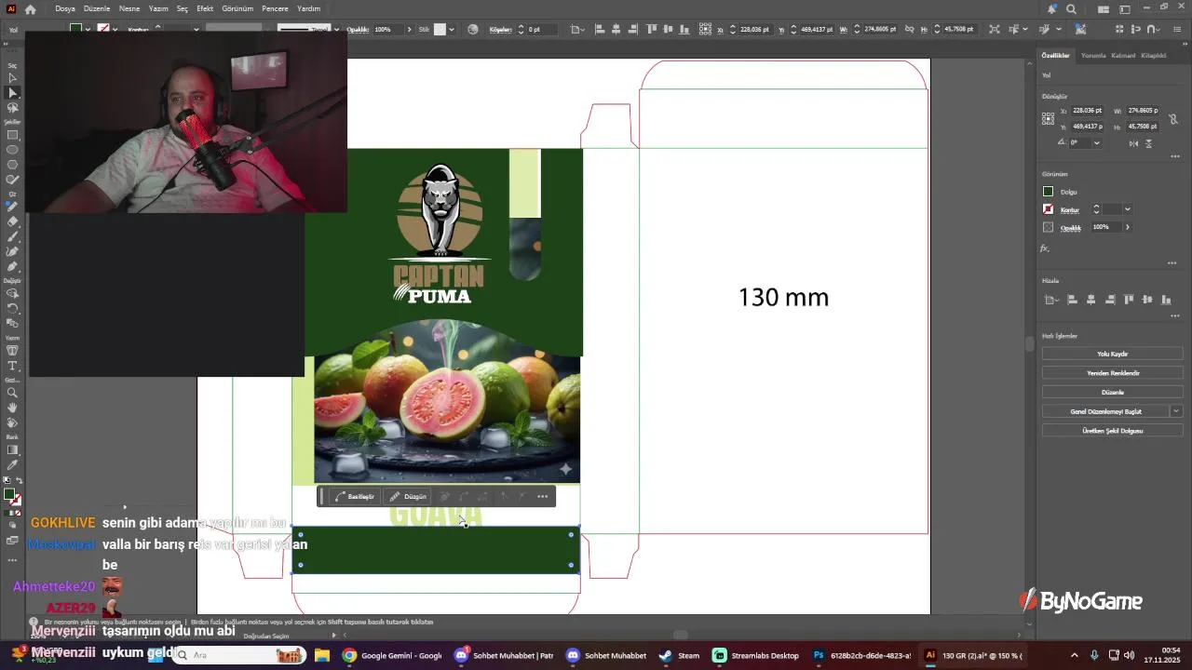Image resolution: width=1192 pixels, height=670 pixels.
Task: Click the Üretken Şekil Dolgusu button
Action: [1112, 431]
